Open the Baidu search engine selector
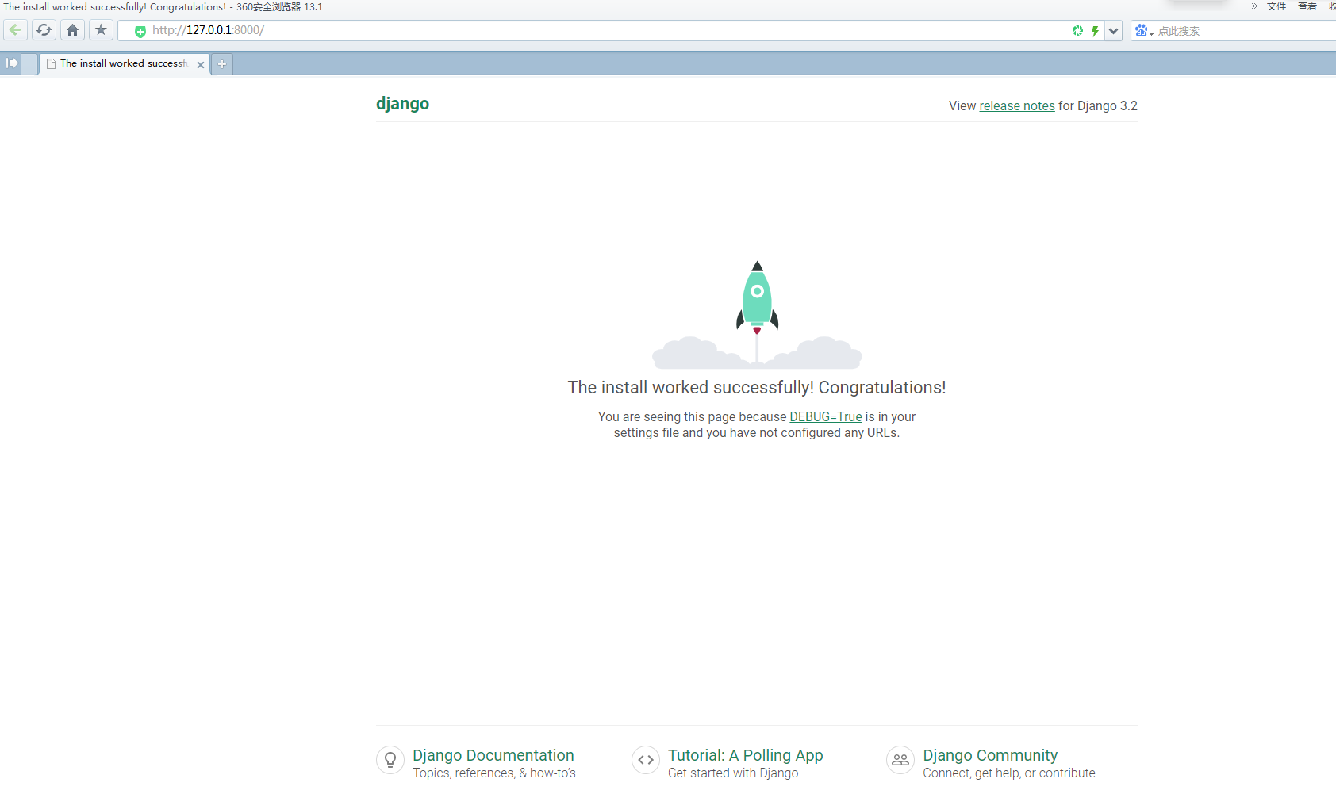Image resolution: width=1336 pixels, height=794 pixels. point(1143,31)
